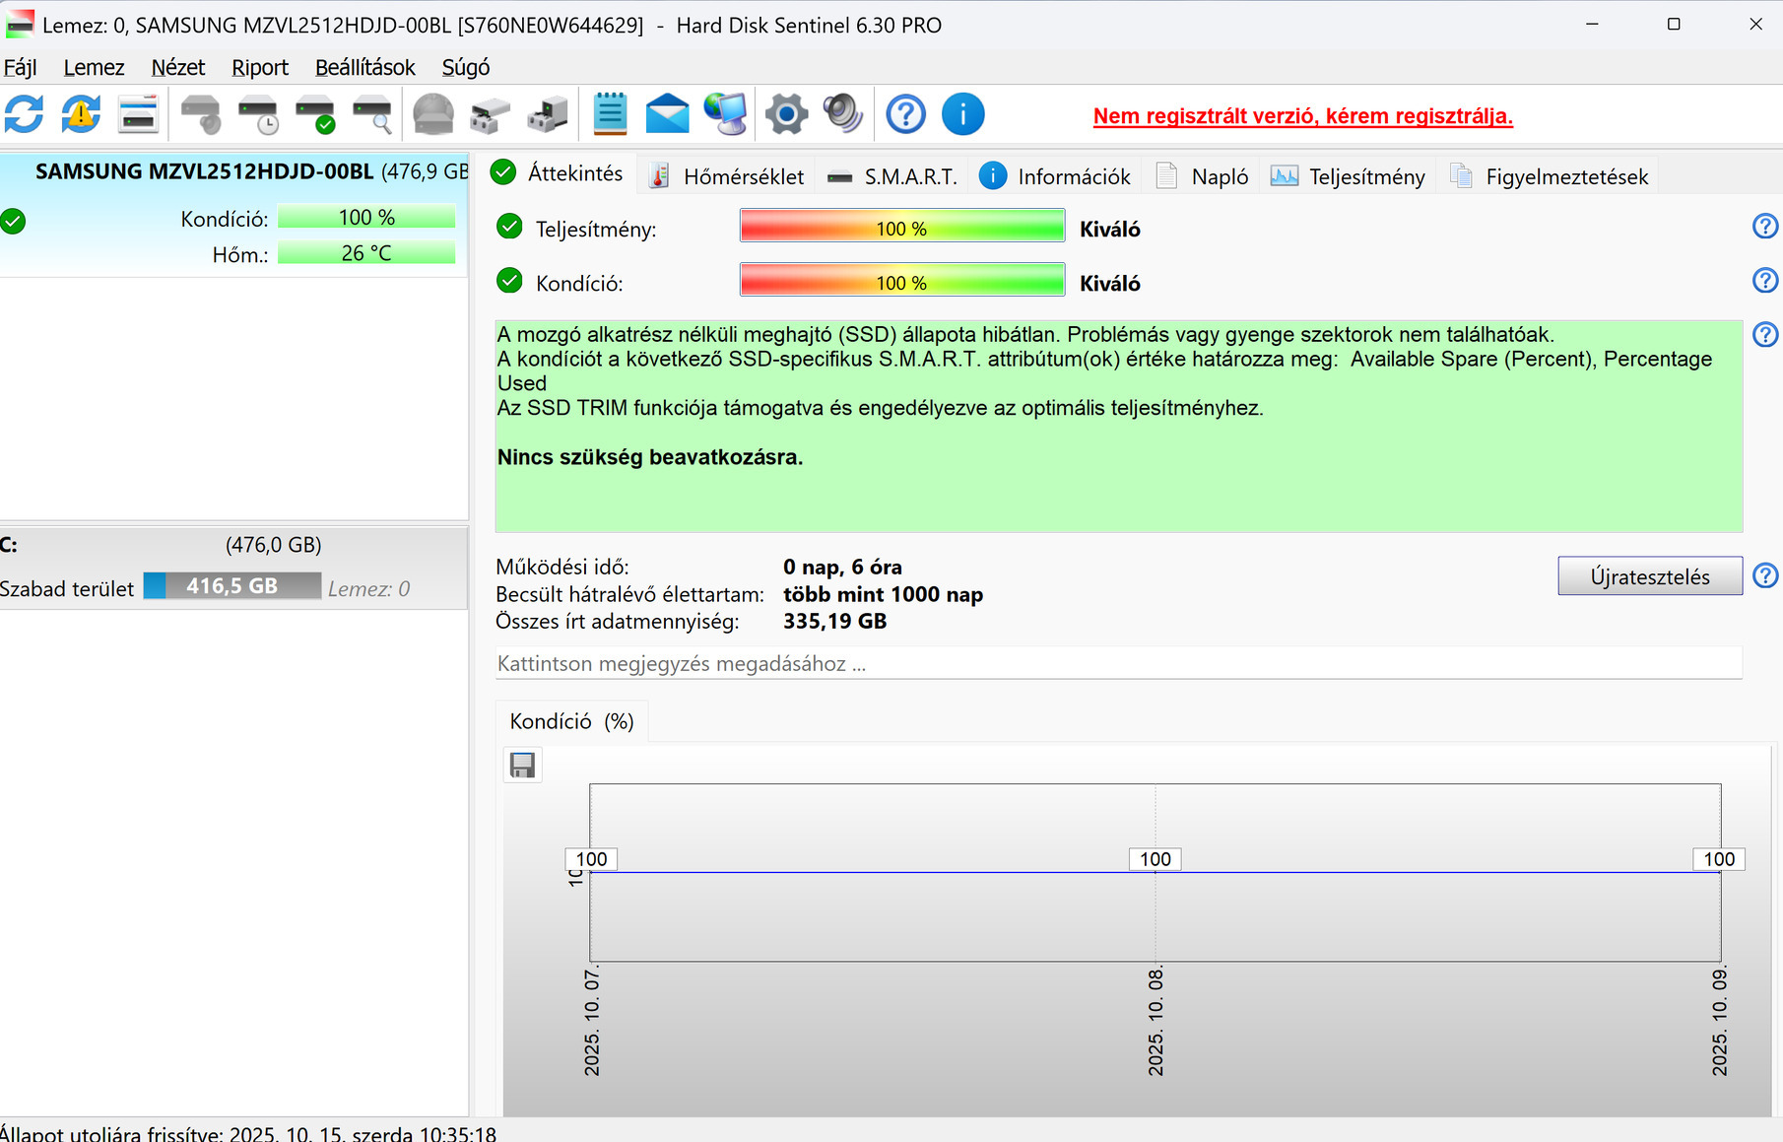Click the blue envelope e-mail icon
Viewport: 1783px width, 1142px height.
(x=667, y=114)
